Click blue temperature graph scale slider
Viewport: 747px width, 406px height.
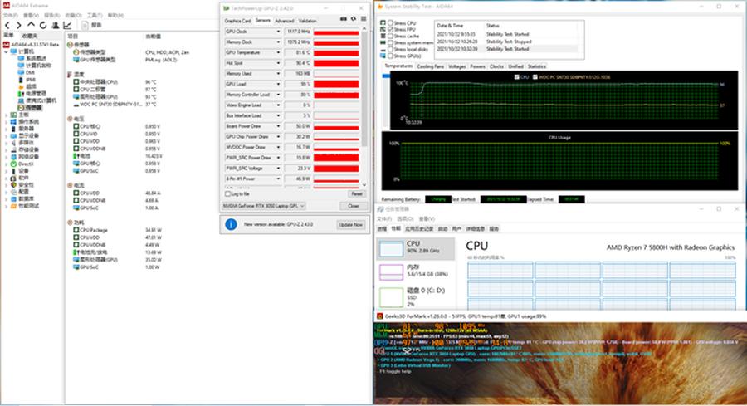(x=386, y=76)
